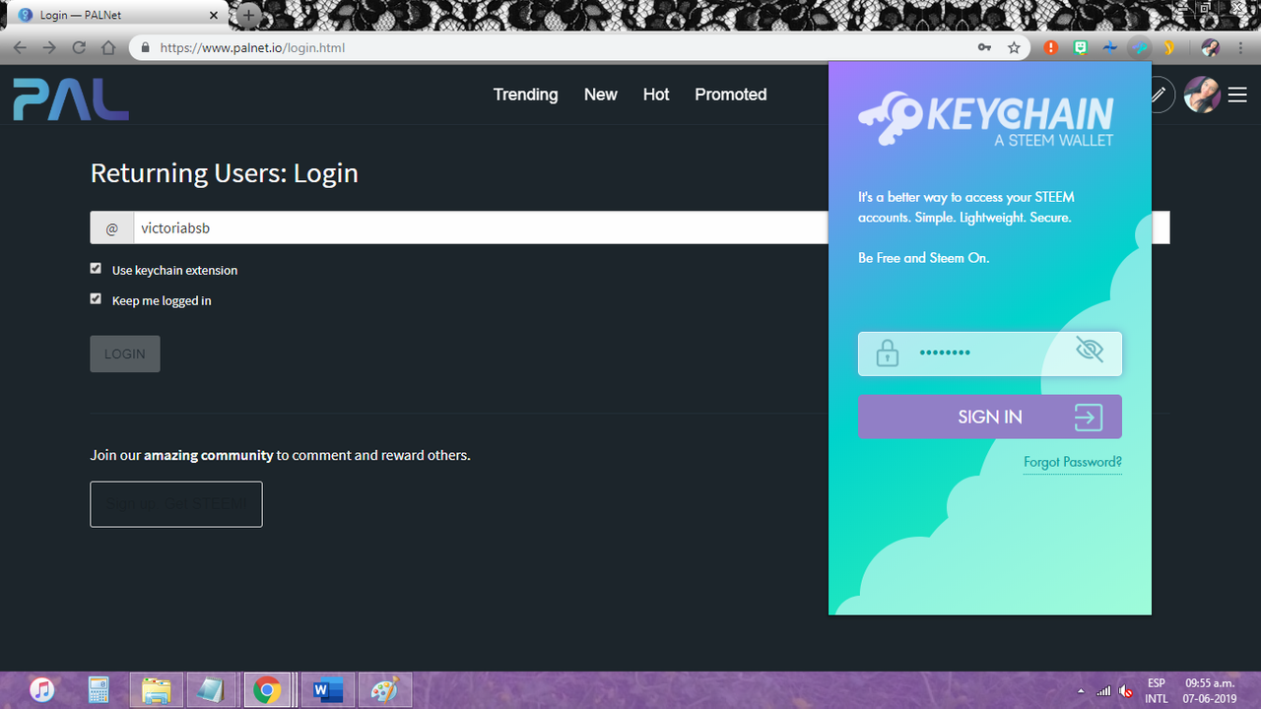Click the PAL logo in the header

[x=70, y=99]
